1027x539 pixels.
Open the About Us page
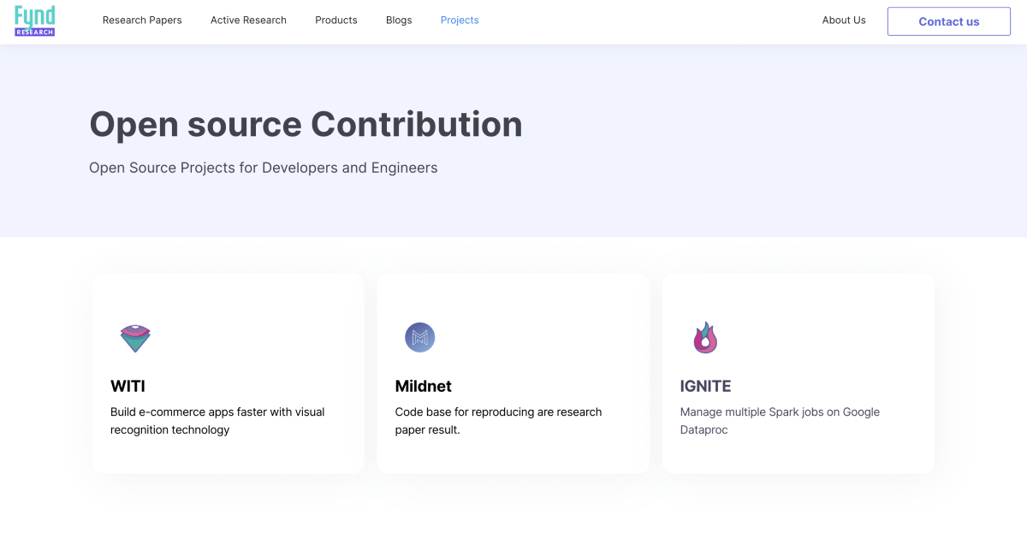coord(844,20)
